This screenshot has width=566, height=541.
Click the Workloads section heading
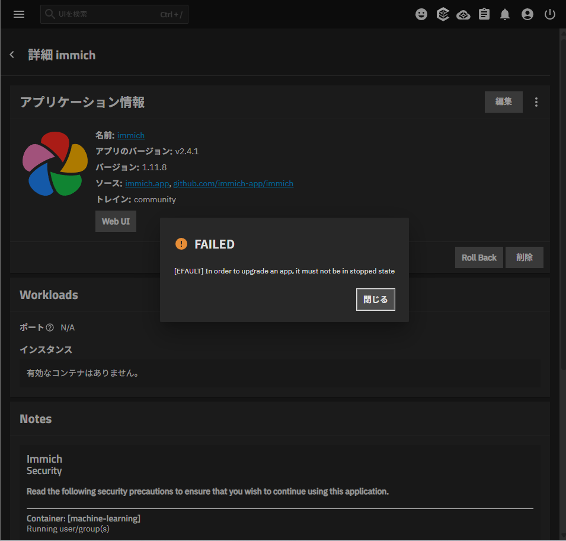[49, 295]
